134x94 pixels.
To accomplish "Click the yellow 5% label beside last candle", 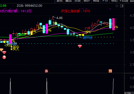I will coord(116,27).
